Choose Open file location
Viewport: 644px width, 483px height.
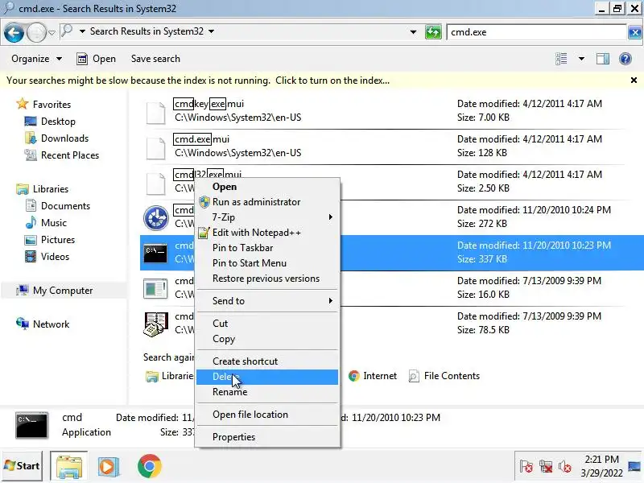pos(267,415)
